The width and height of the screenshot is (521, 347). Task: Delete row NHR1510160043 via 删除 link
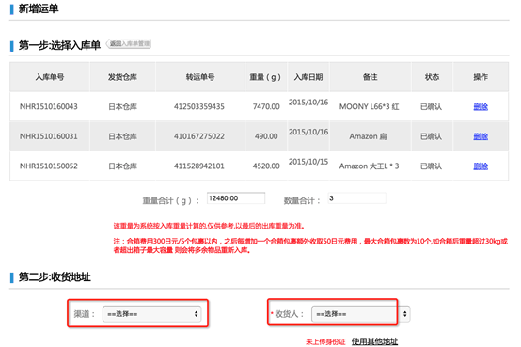coord(481,106)
